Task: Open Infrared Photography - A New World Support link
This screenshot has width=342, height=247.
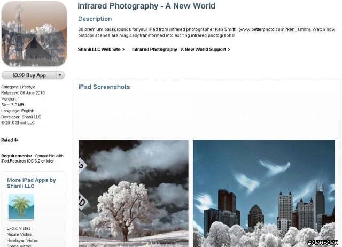Action: [x=179, y=49]
